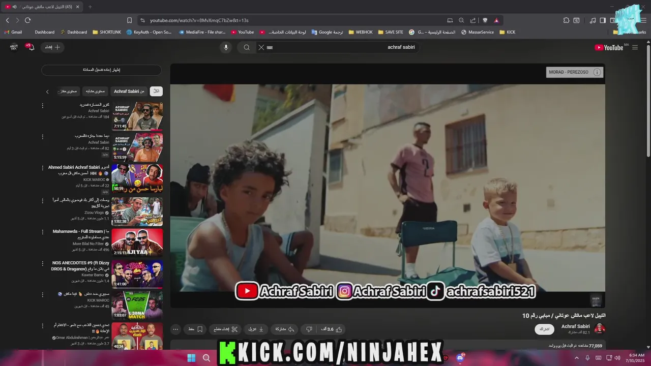Subscribe with the 'اشتراك' button

[544, 329]
